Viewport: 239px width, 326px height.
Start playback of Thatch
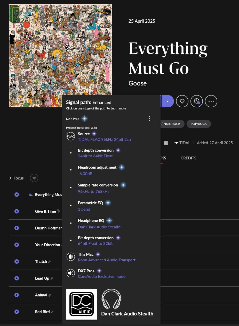point(17,262)
